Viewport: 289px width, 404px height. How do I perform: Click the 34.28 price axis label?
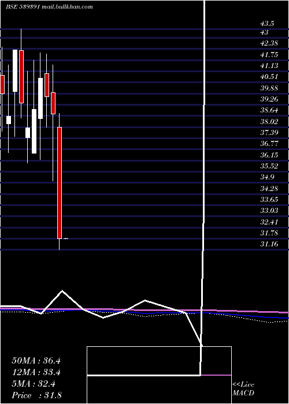269,189
